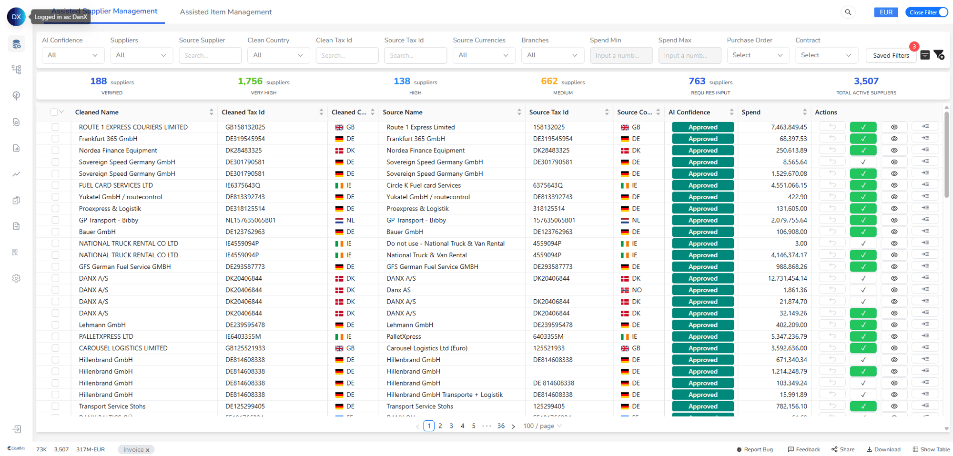Click the clear filters funnel icon

(x=939, y=55)
